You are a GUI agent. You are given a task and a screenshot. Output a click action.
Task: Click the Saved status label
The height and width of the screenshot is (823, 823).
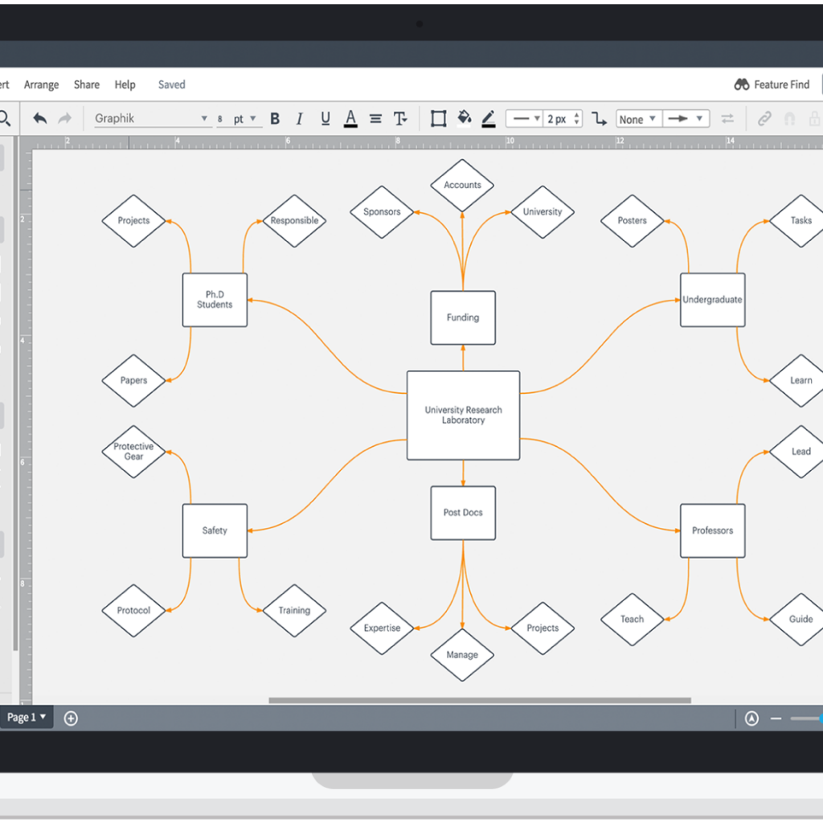(x=172, y=84)
